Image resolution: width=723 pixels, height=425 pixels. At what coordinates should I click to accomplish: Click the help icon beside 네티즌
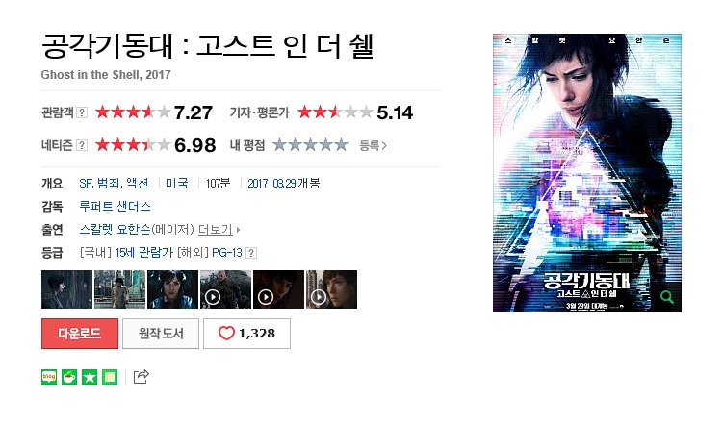coord(82,145)
